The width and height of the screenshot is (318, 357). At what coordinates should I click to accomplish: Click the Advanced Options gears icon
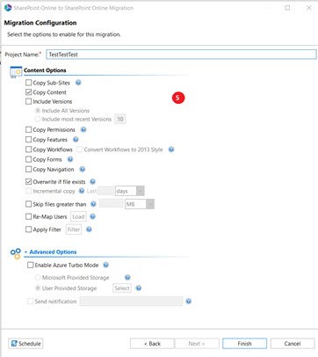(16, 253)
